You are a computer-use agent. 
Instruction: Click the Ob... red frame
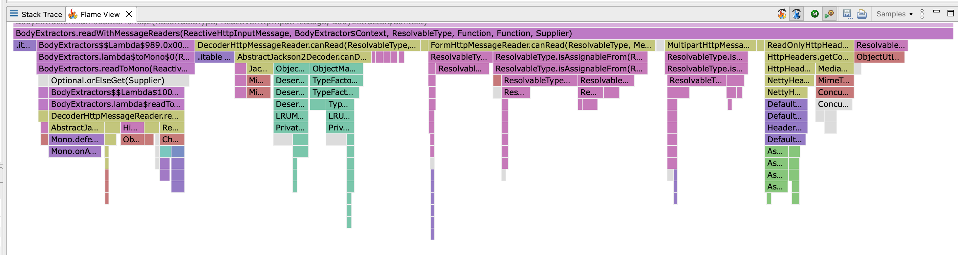[x=132, y=140]
